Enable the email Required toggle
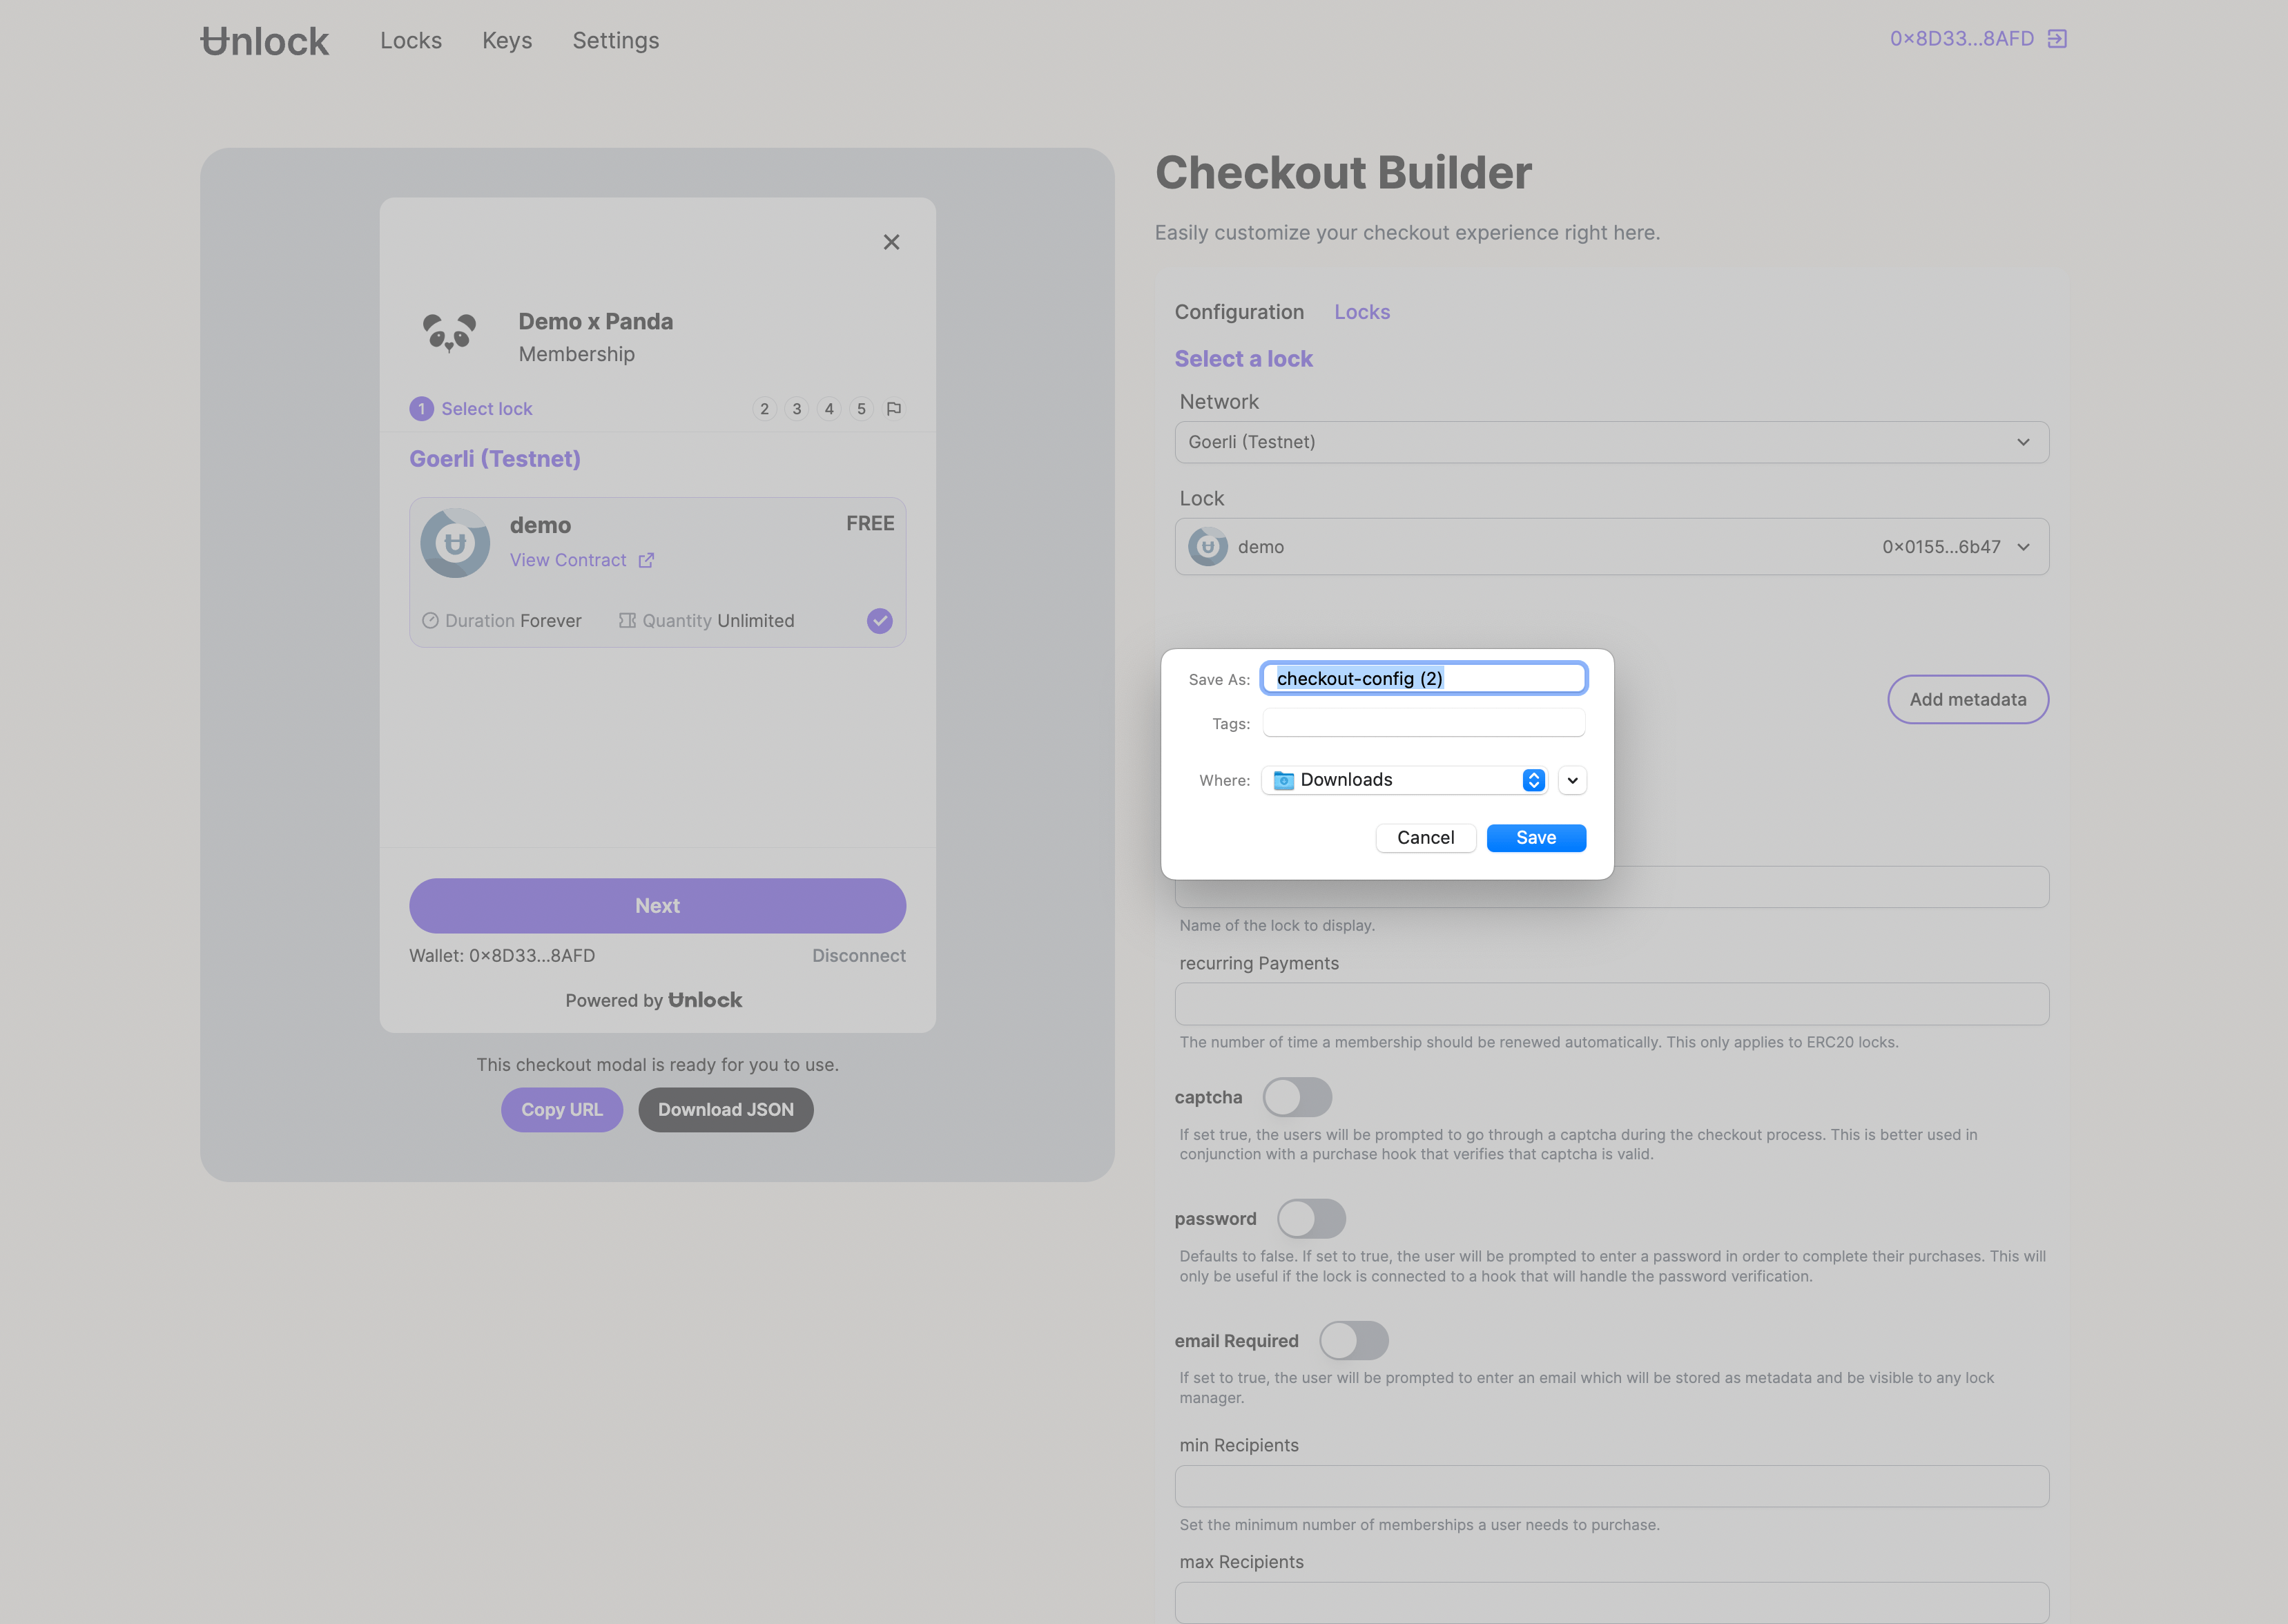This screenshot has height=1624, width=2288. [x=1353, y=1340]
